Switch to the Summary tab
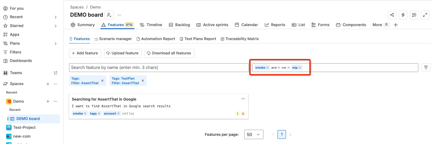 (83, 25)
